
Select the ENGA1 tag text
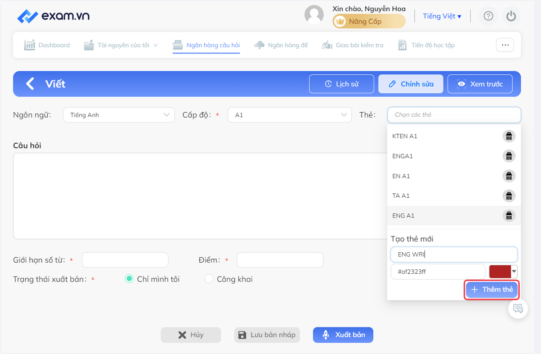pyautogui.click(x=403, y=156)
